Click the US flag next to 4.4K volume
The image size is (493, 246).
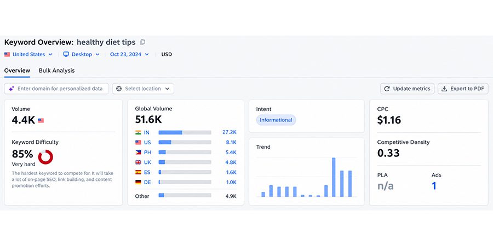click(41, 120)
